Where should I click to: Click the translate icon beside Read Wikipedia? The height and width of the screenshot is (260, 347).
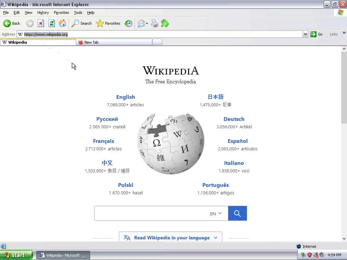tap(127, 238)
